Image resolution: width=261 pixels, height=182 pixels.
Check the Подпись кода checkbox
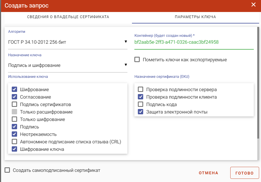click(x=141, y=104)
